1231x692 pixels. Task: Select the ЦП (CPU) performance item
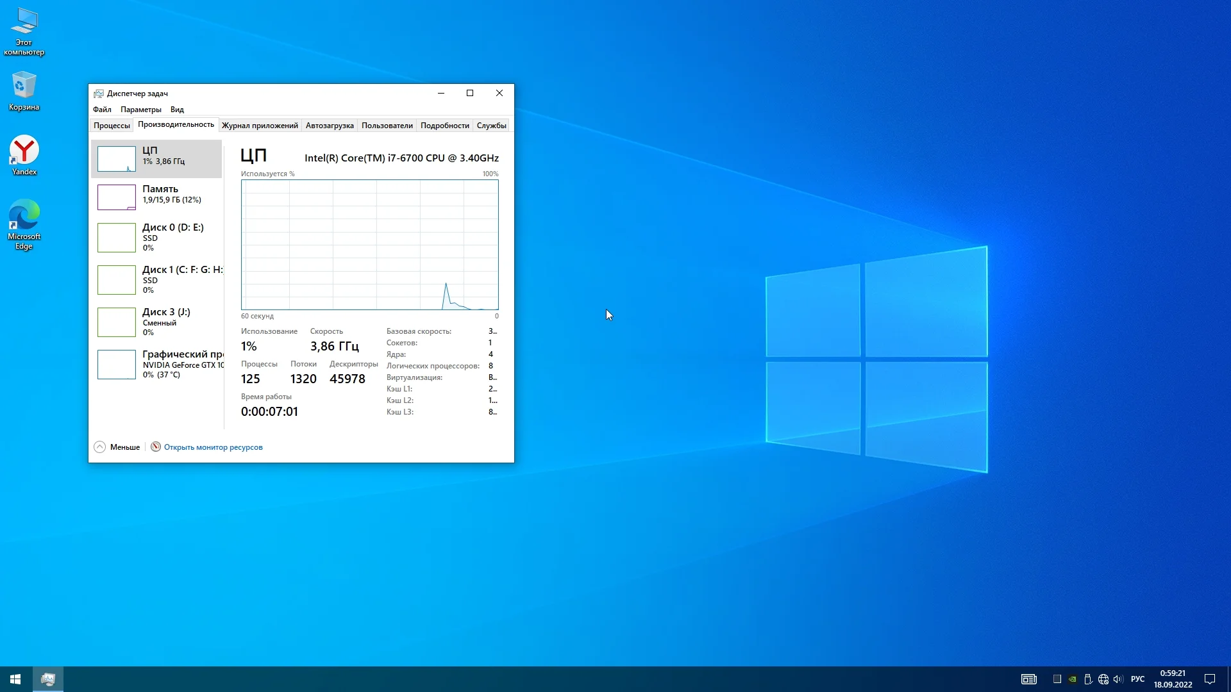click(157, 158)
